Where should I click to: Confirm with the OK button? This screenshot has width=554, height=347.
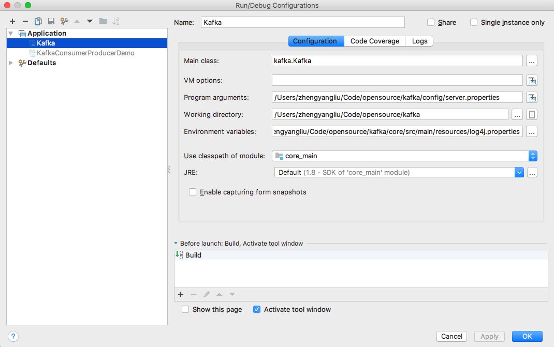(x=527, y=337)
